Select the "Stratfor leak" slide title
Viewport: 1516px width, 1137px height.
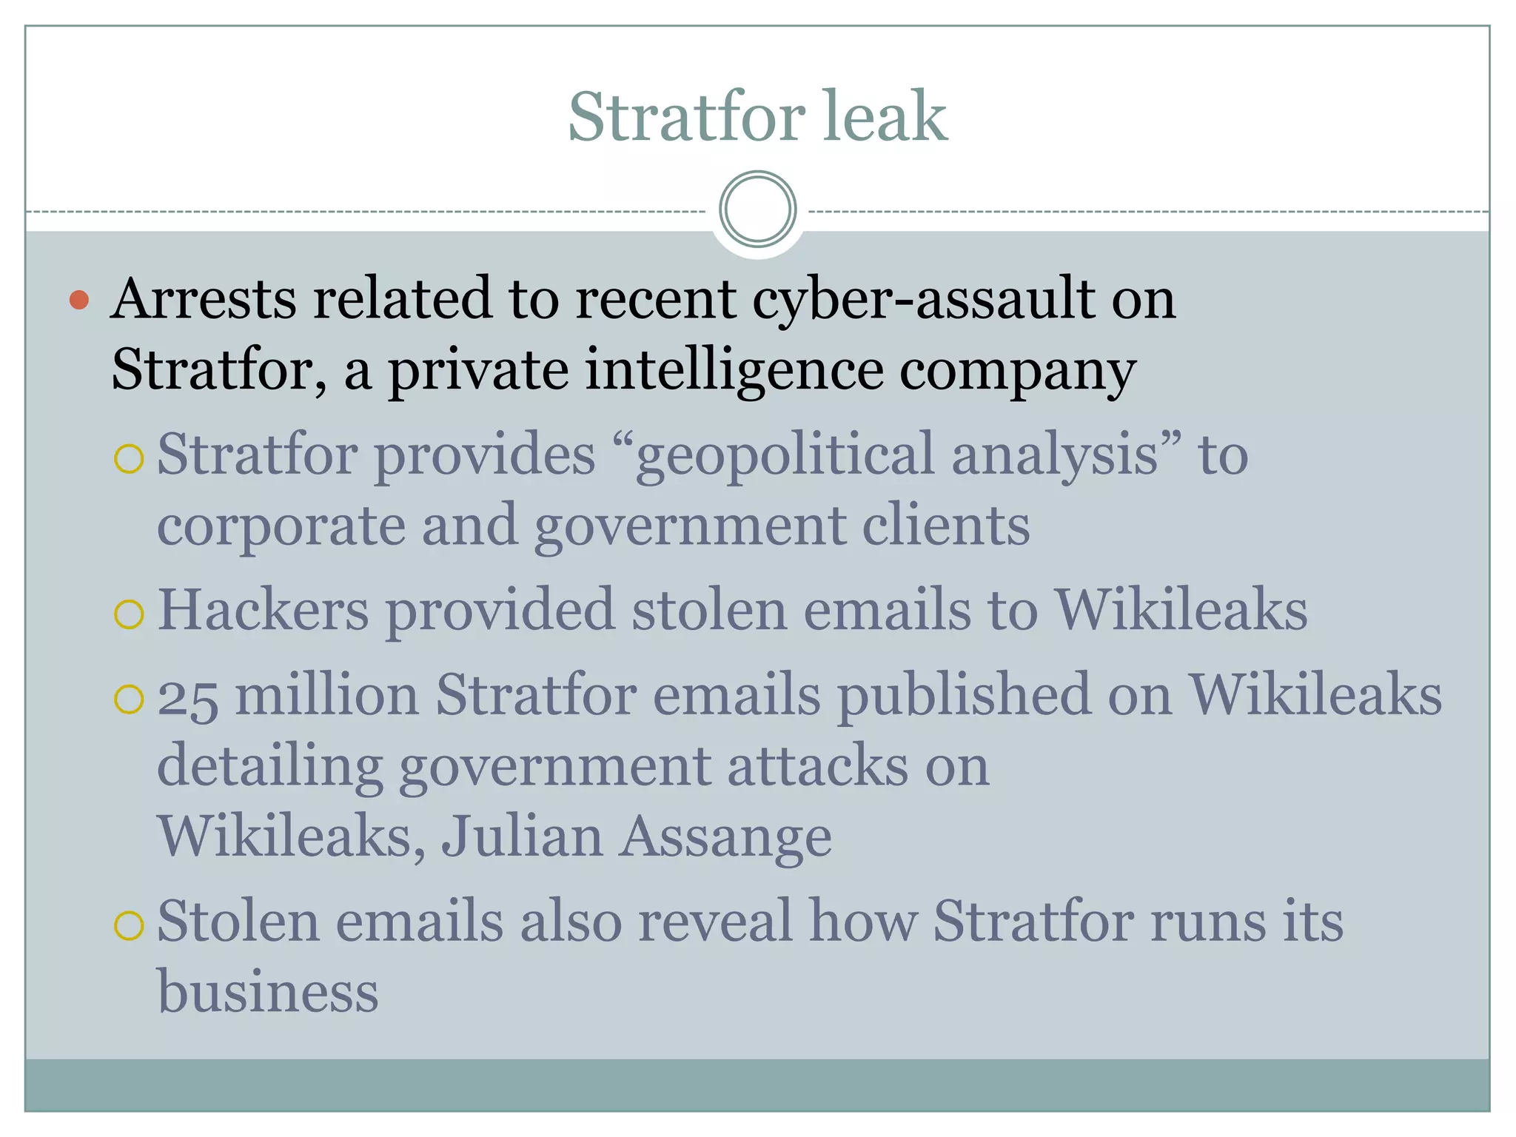pyautogui.click(x=757, y=115)
